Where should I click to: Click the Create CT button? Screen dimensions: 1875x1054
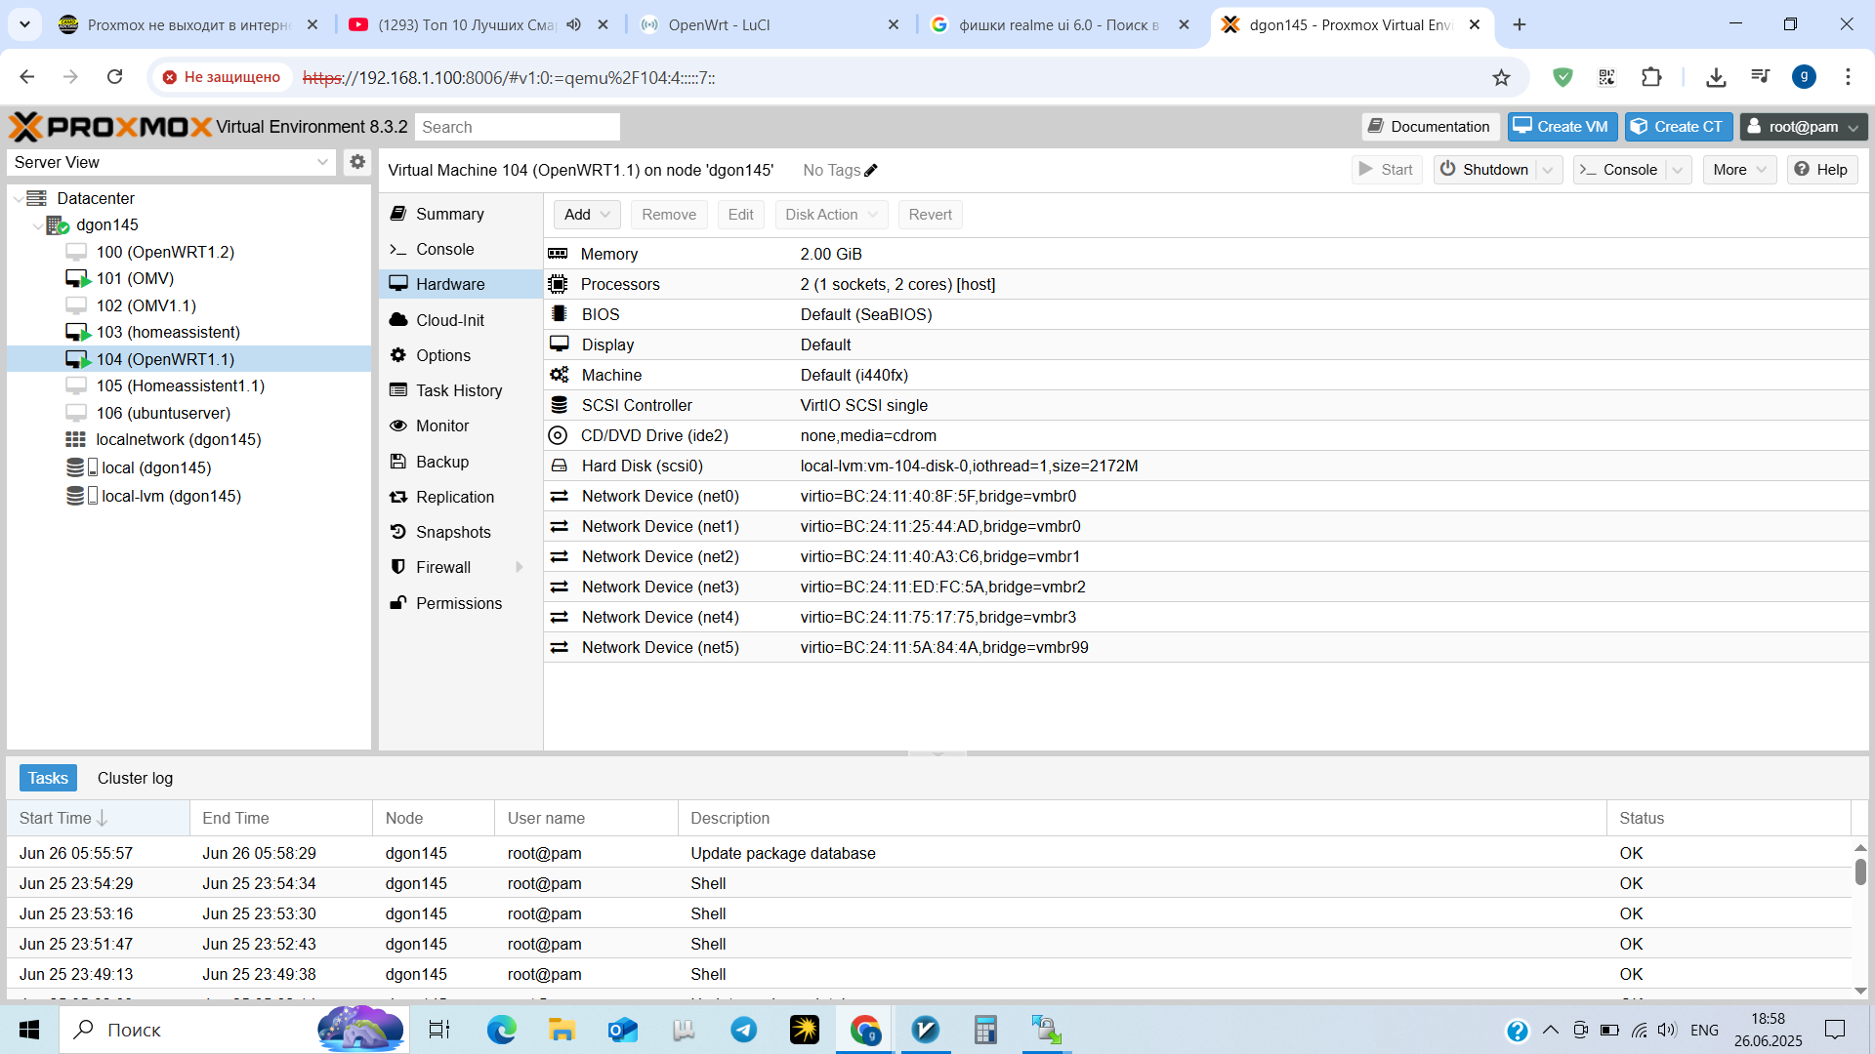[1679, 127]
